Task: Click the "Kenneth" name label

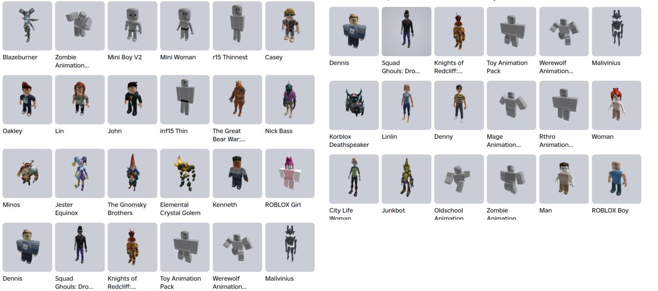Action: 225,205
